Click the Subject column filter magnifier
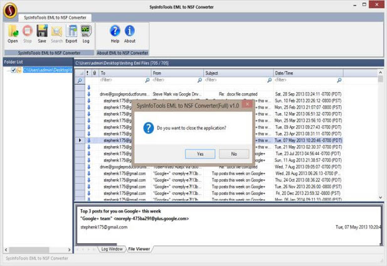The width and height of the screenshot is (387, 266). click(270, 80)
